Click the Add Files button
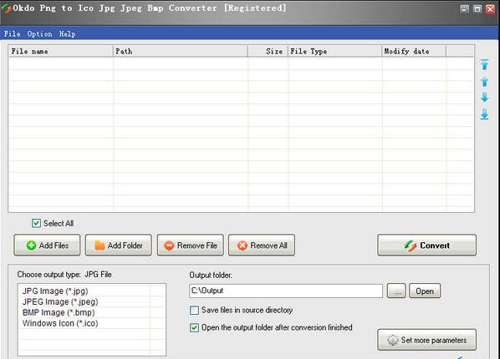 47,245
